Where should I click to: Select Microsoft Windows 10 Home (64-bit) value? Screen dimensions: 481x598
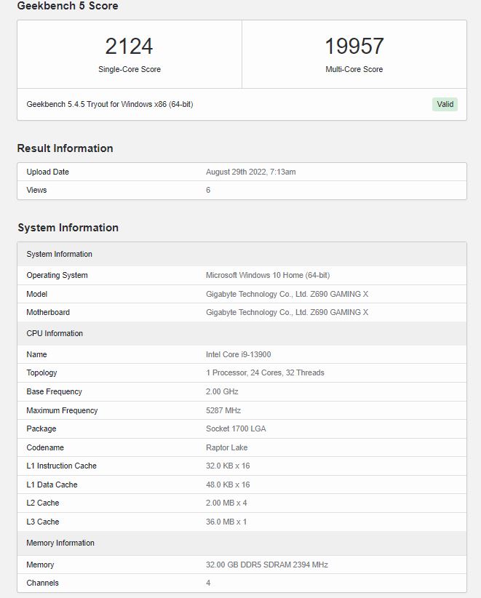coord(268,275)
